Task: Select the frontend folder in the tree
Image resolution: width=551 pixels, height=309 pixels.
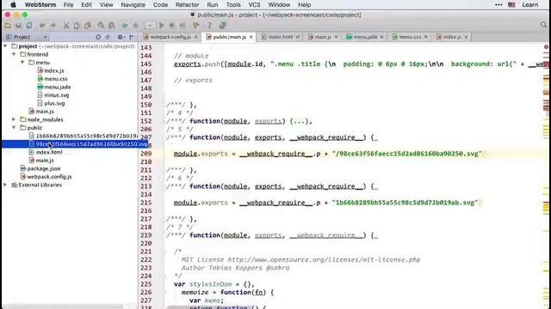Action: point(38,54)
